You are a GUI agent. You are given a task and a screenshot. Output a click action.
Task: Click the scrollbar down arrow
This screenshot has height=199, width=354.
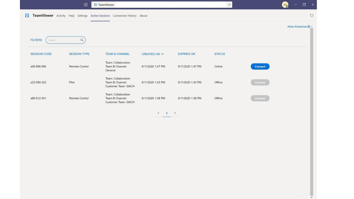pos(312,197)
